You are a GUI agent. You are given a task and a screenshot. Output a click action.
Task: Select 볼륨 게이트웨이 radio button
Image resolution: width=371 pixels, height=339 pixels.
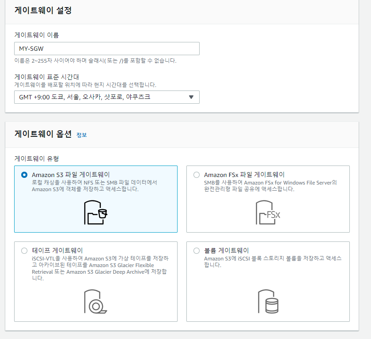(x=197, y=251)
